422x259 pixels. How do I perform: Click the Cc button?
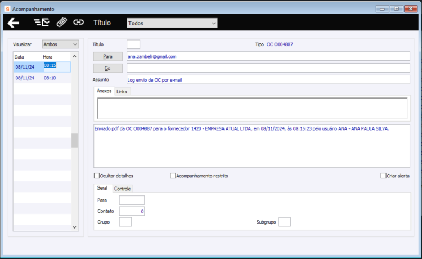tap(107, 68)
